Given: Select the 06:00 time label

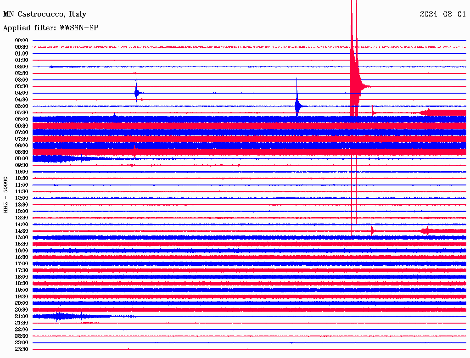Looking at the screenshot, I should tap(22, 119).
